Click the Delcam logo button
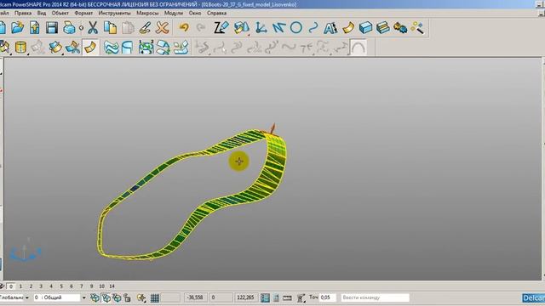Screen dimensions: 545x306 533,298
